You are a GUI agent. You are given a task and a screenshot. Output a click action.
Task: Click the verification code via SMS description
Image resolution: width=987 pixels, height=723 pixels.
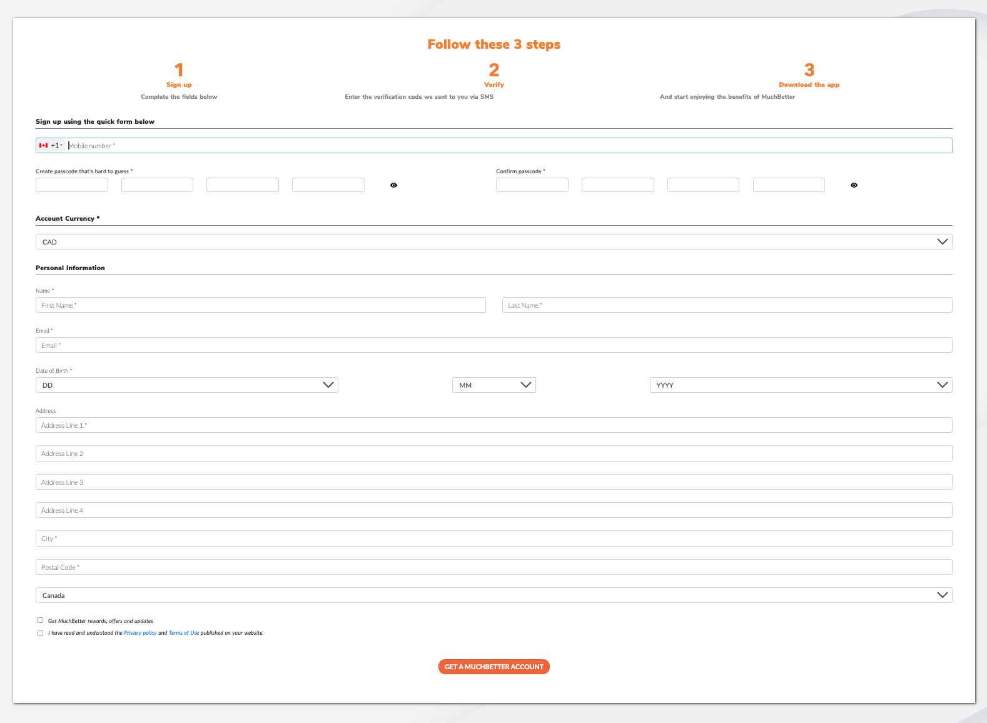click(419, 97)
